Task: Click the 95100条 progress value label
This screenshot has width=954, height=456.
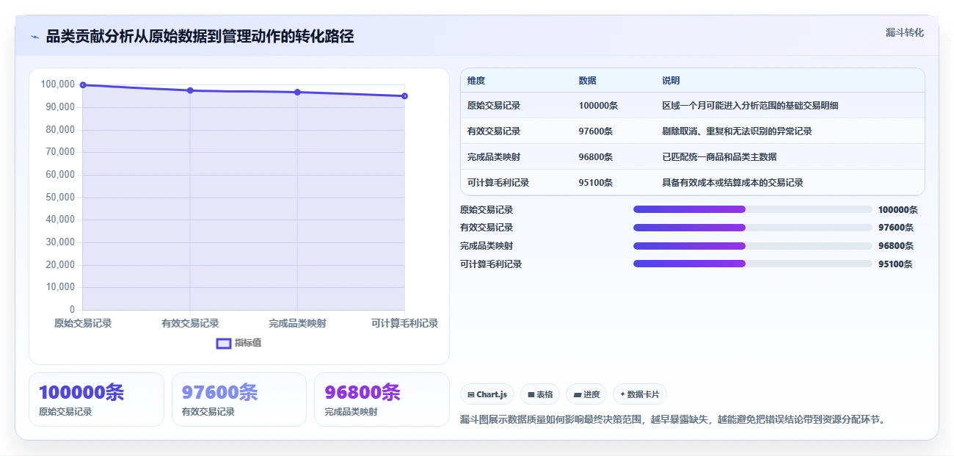Action: coord(895,264)
